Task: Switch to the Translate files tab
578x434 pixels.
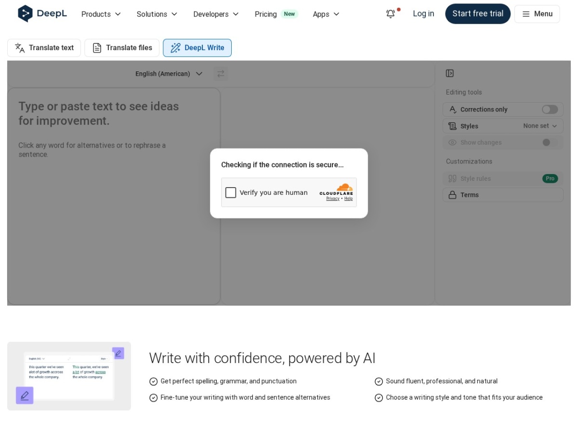Action: pos(122,48)
